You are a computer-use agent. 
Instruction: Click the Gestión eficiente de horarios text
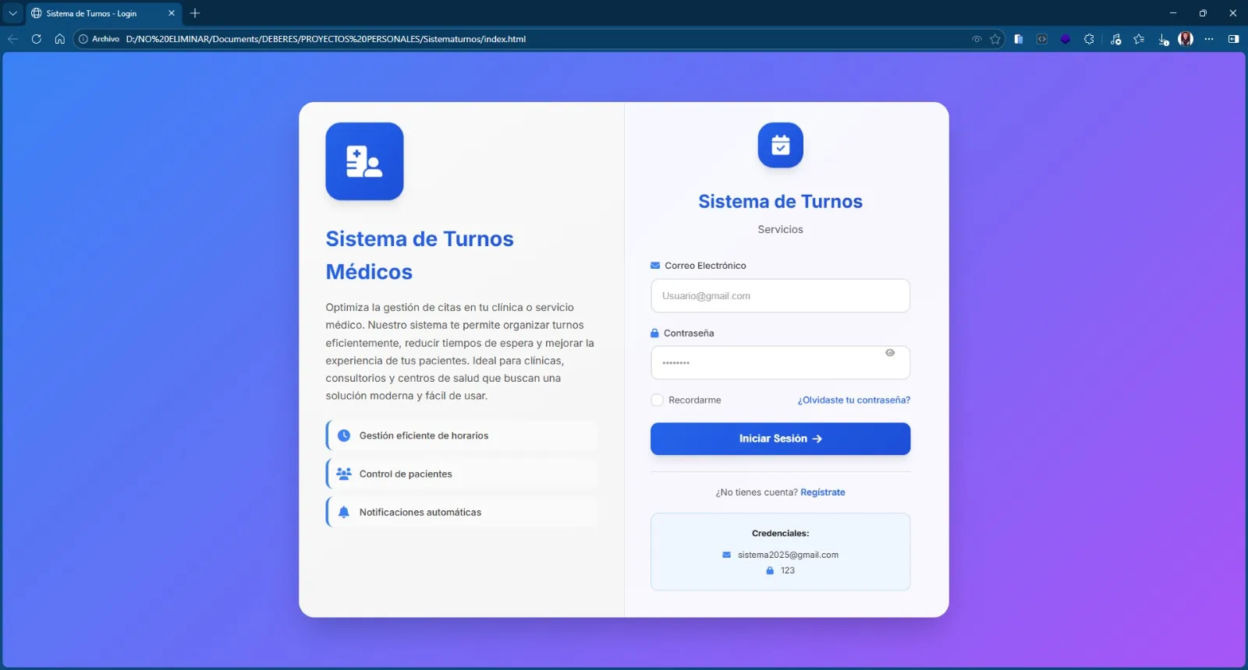(x=424, y=436)
